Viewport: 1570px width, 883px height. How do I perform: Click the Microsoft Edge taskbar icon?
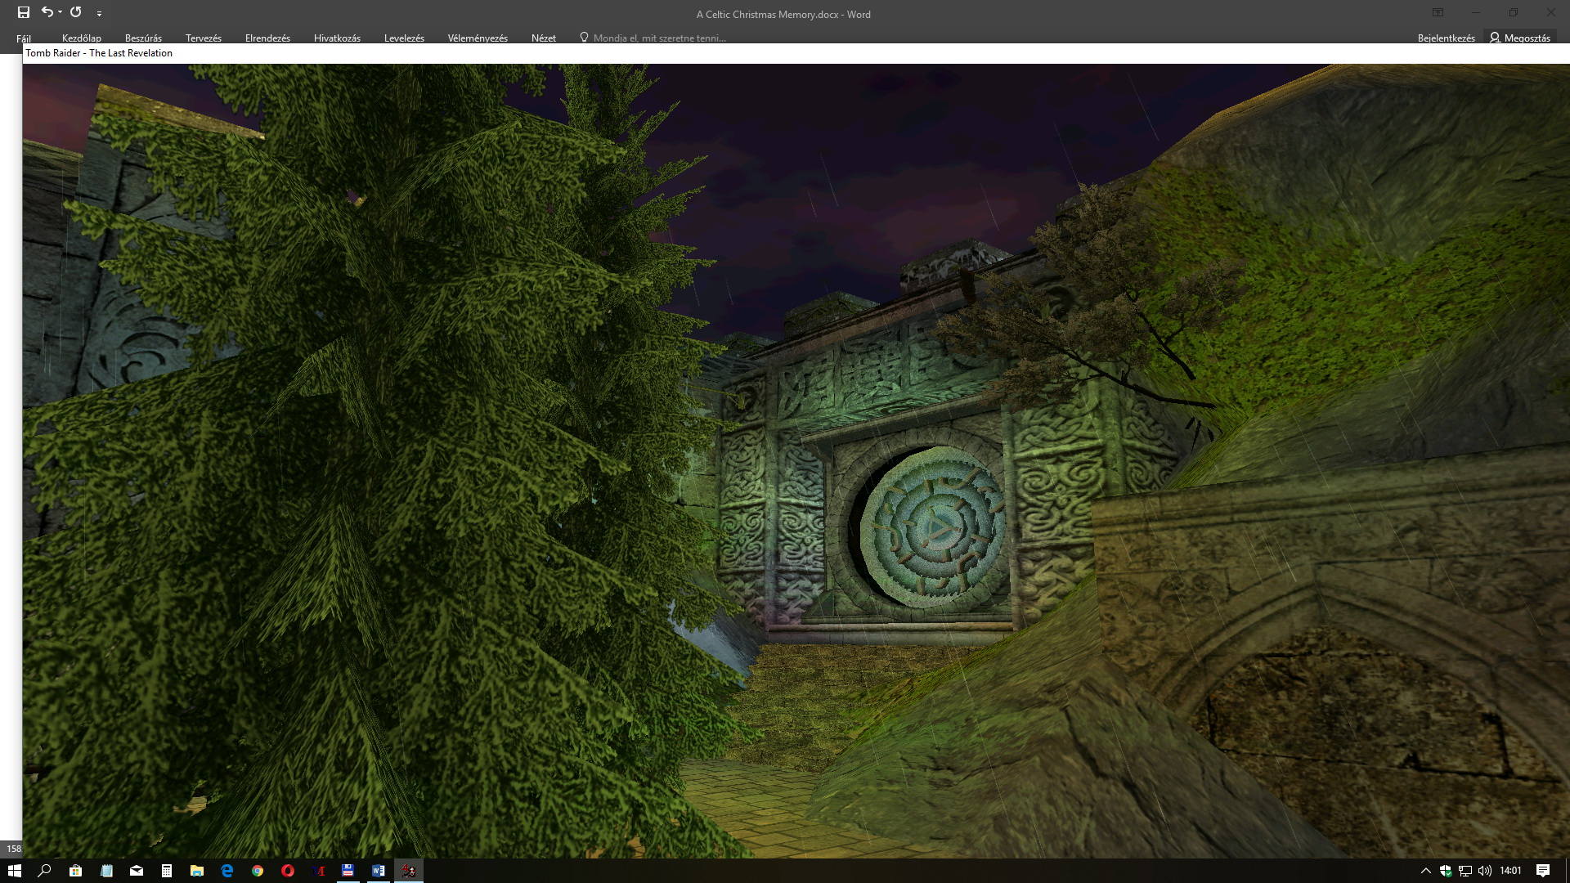point(227,871)
